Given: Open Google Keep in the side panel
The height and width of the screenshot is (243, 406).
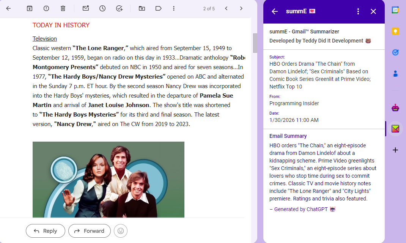Looking at the screenshot, I should coord(395,31).
